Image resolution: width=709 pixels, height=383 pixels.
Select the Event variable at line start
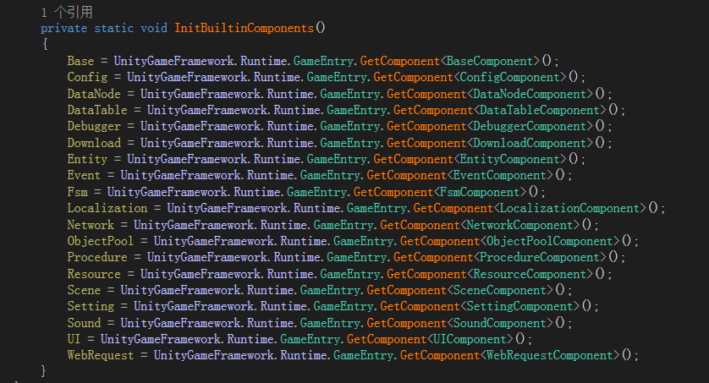tap(84, 175)
